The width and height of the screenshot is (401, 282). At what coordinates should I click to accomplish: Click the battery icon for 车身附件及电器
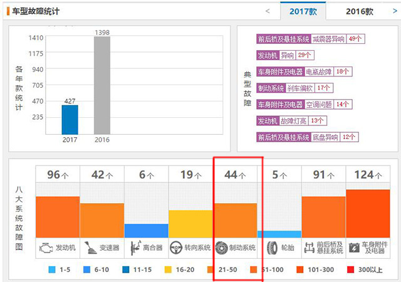(354, 248)
